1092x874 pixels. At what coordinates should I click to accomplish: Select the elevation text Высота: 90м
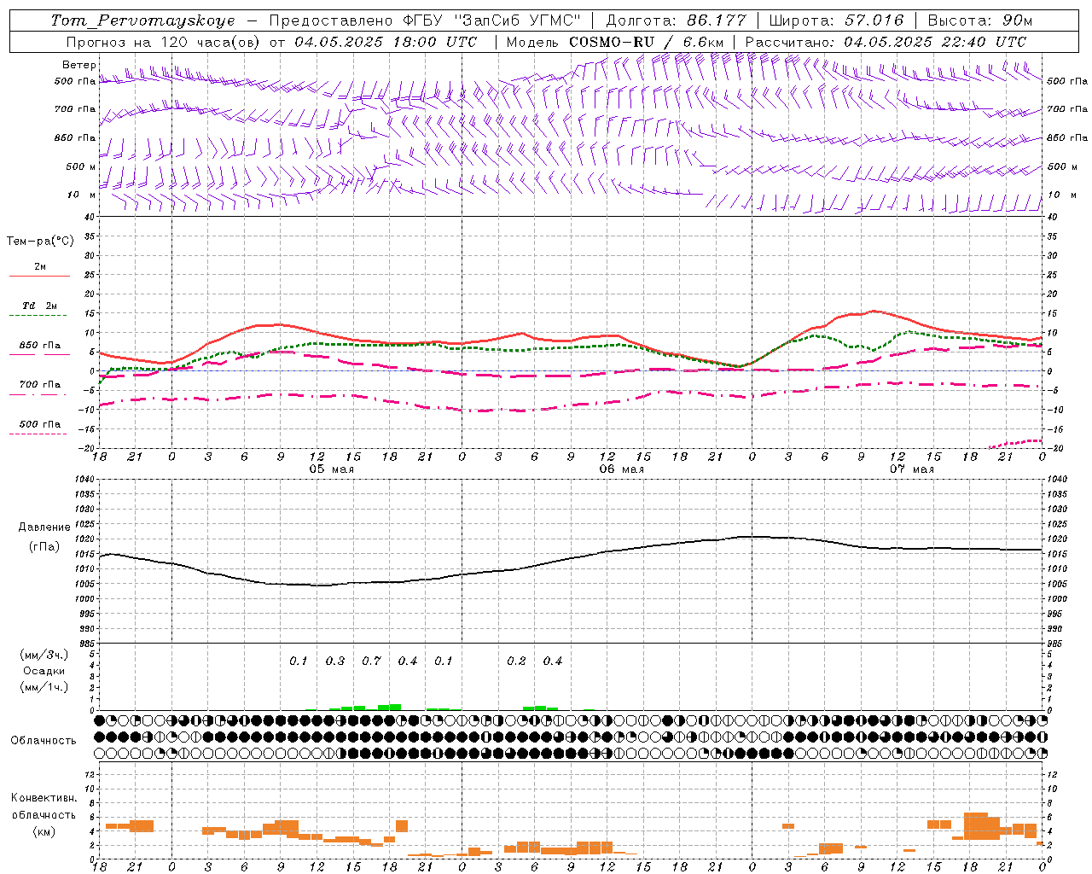tap(980, 20)
